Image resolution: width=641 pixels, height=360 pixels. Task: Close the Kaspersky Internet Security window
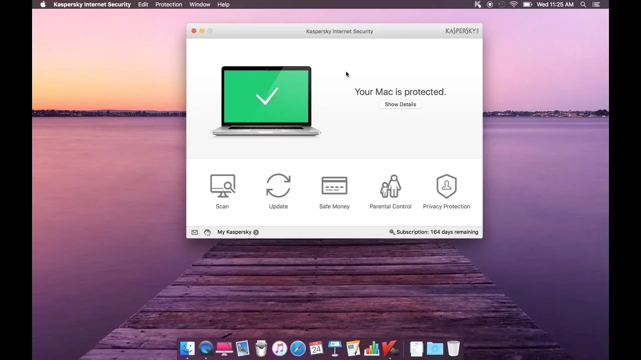tap(194, 31)
